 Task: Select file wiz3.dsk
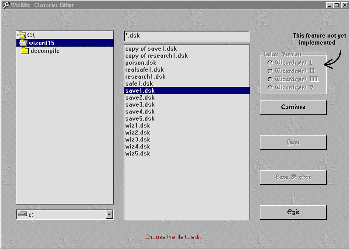187,139
